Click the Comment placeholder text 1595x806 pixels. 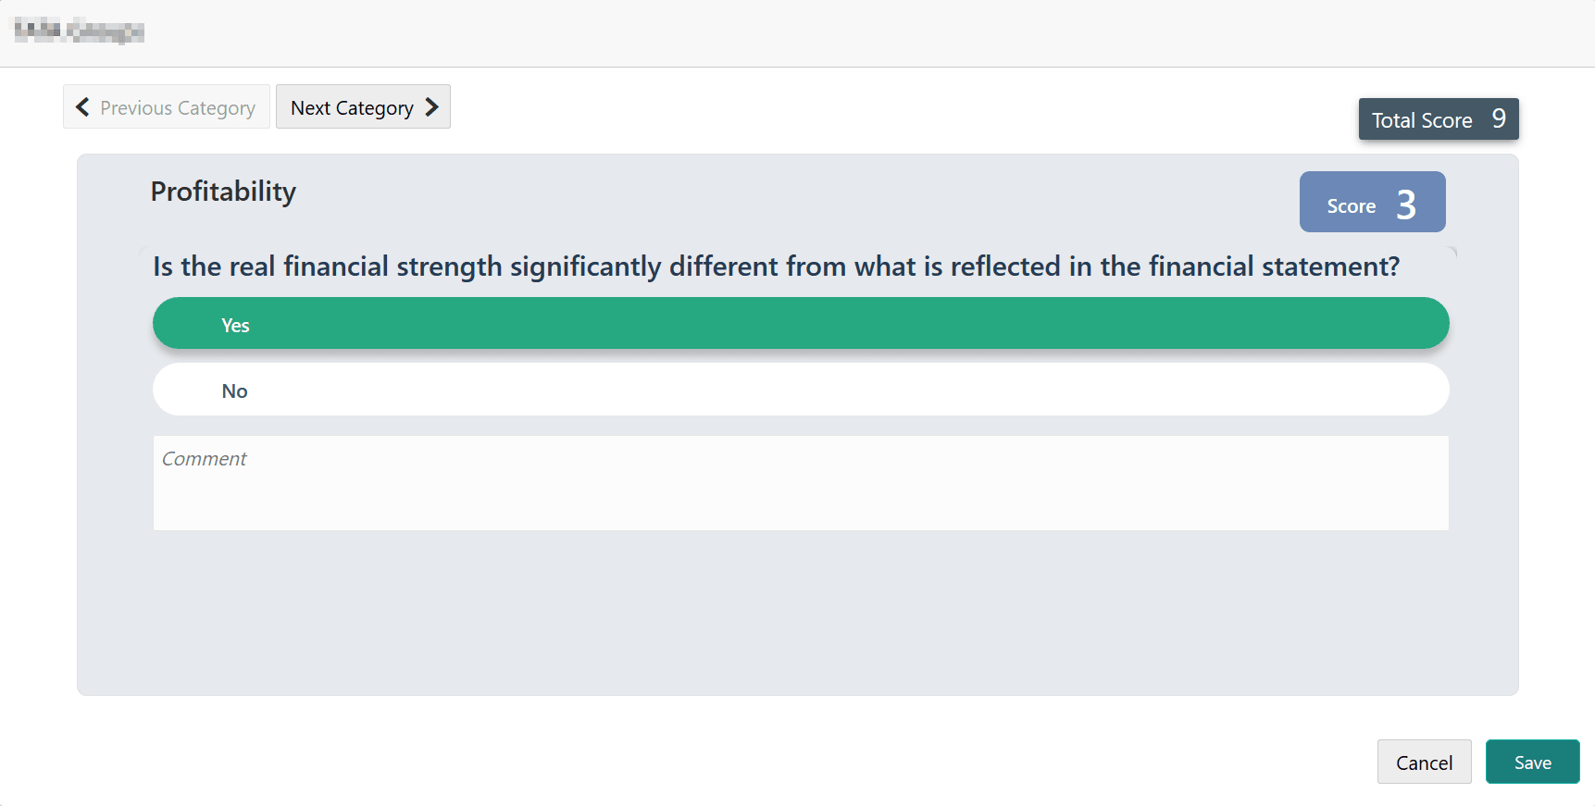point(205,458)
